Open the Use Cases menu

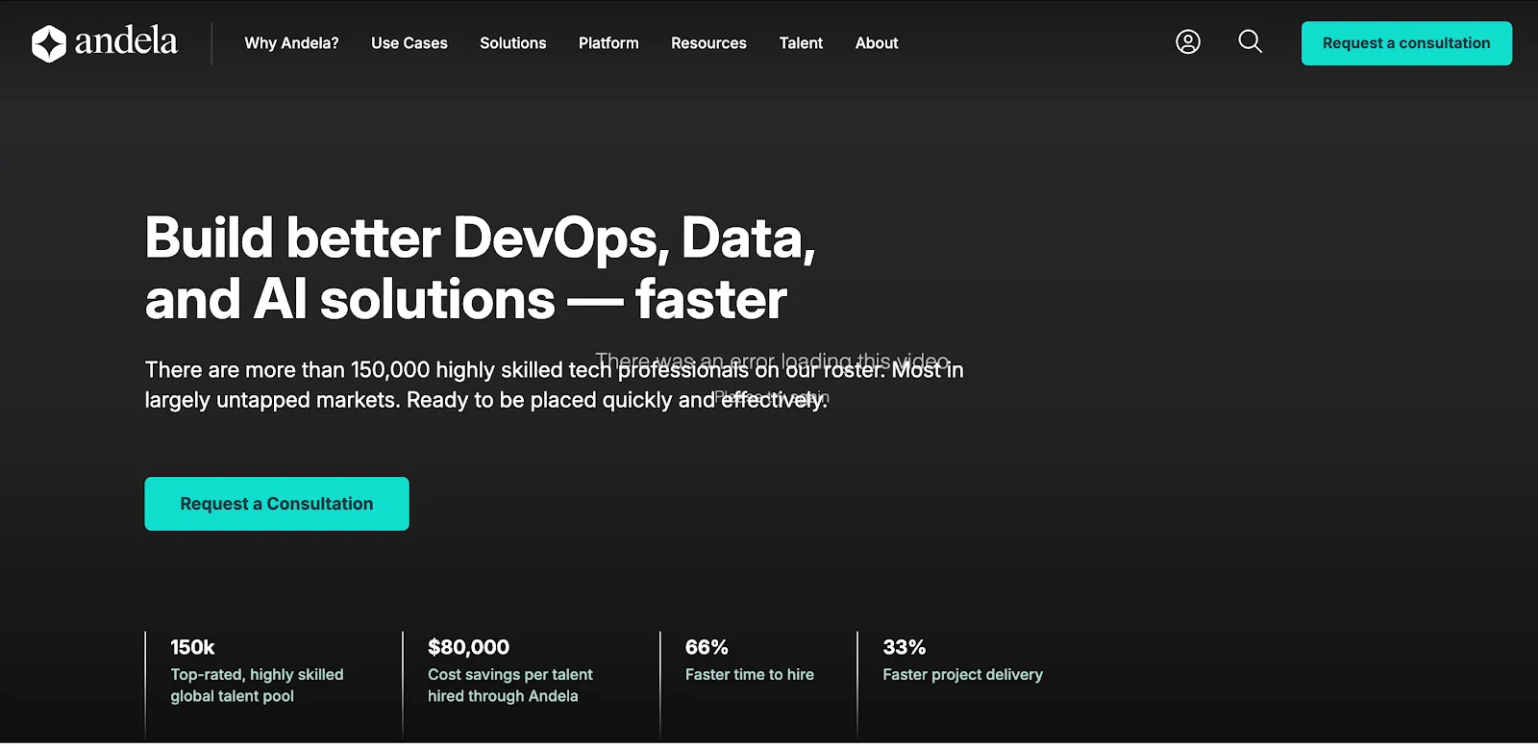tap(409, 43)
